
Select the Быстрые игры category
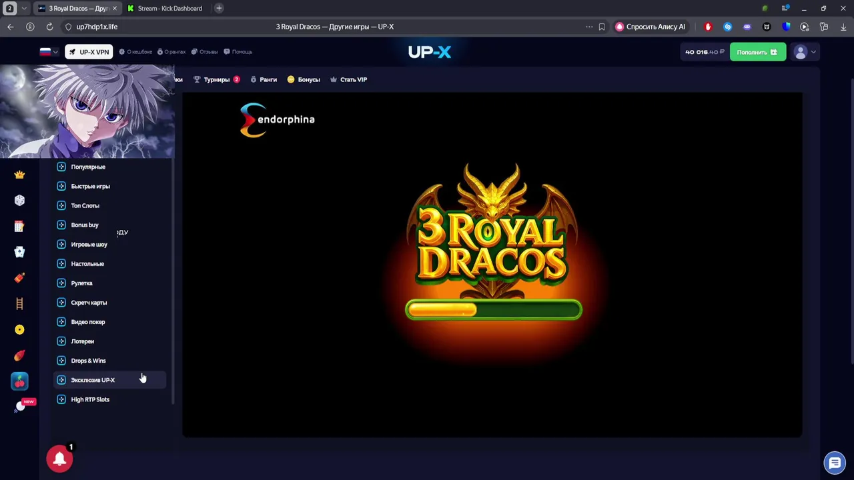pyautogui.click(x=110, y=186)
